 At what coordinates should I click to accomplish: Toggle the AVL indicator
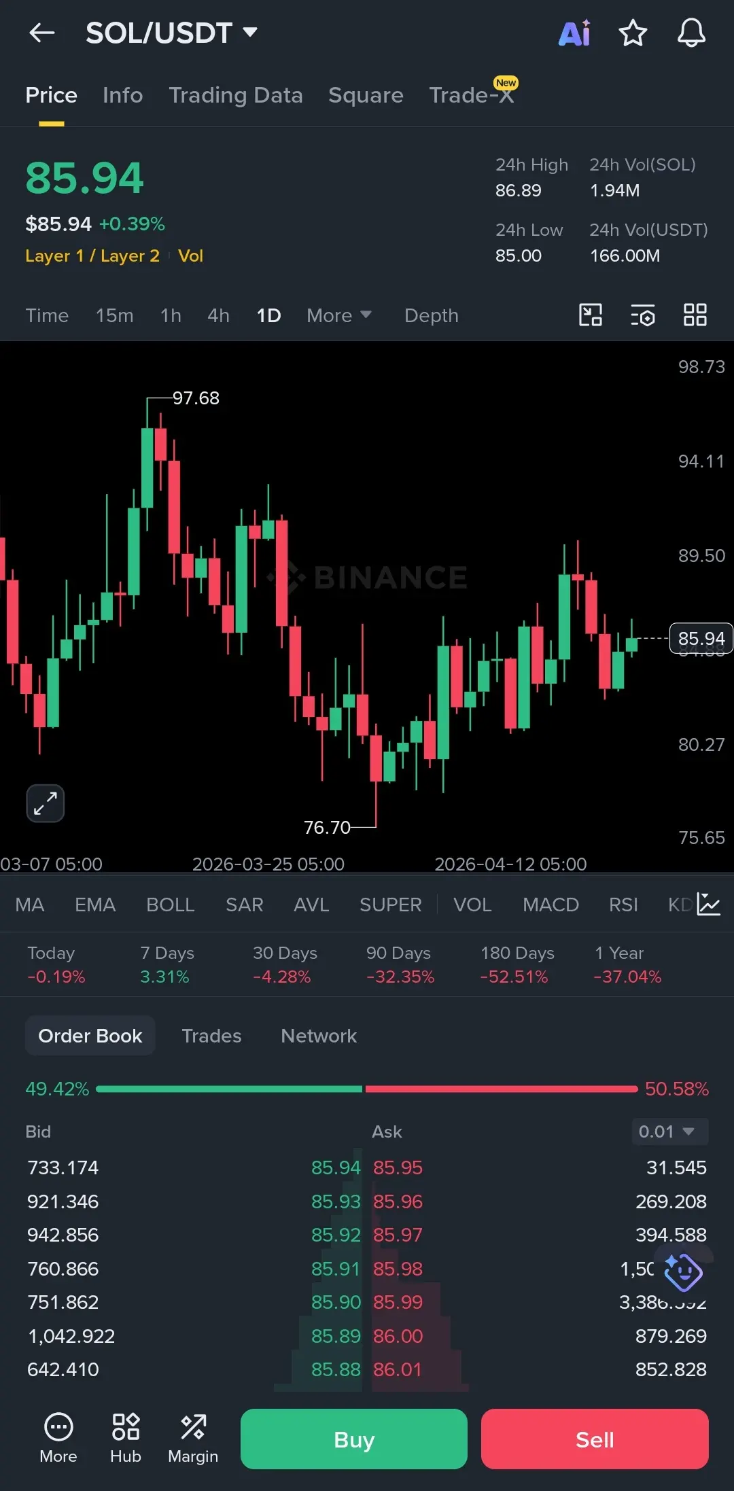coord(311,905)
